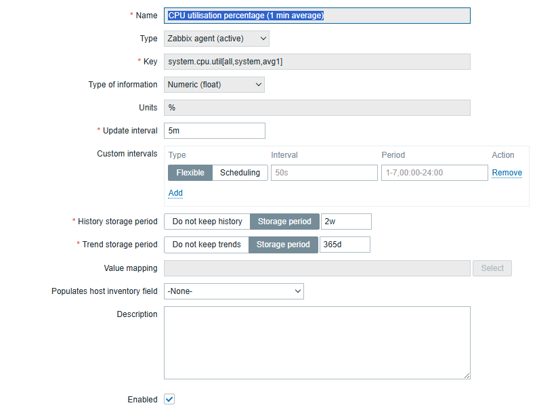Toggle the Enabled checkbox
Screen dimensions: 558x418
click(x=169, y=399)
